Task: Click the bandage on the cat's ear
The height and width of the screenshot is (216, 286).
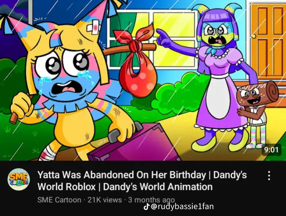Action: pyautogui.click(x=94, y=27)
